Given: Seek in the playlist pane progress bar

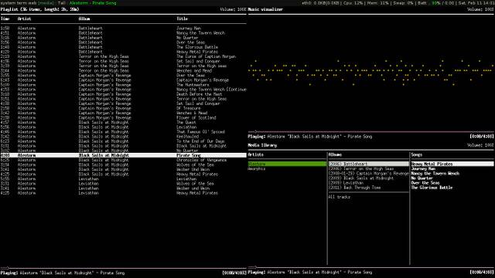Looking at the screenshot, I should tap(123, 269).
